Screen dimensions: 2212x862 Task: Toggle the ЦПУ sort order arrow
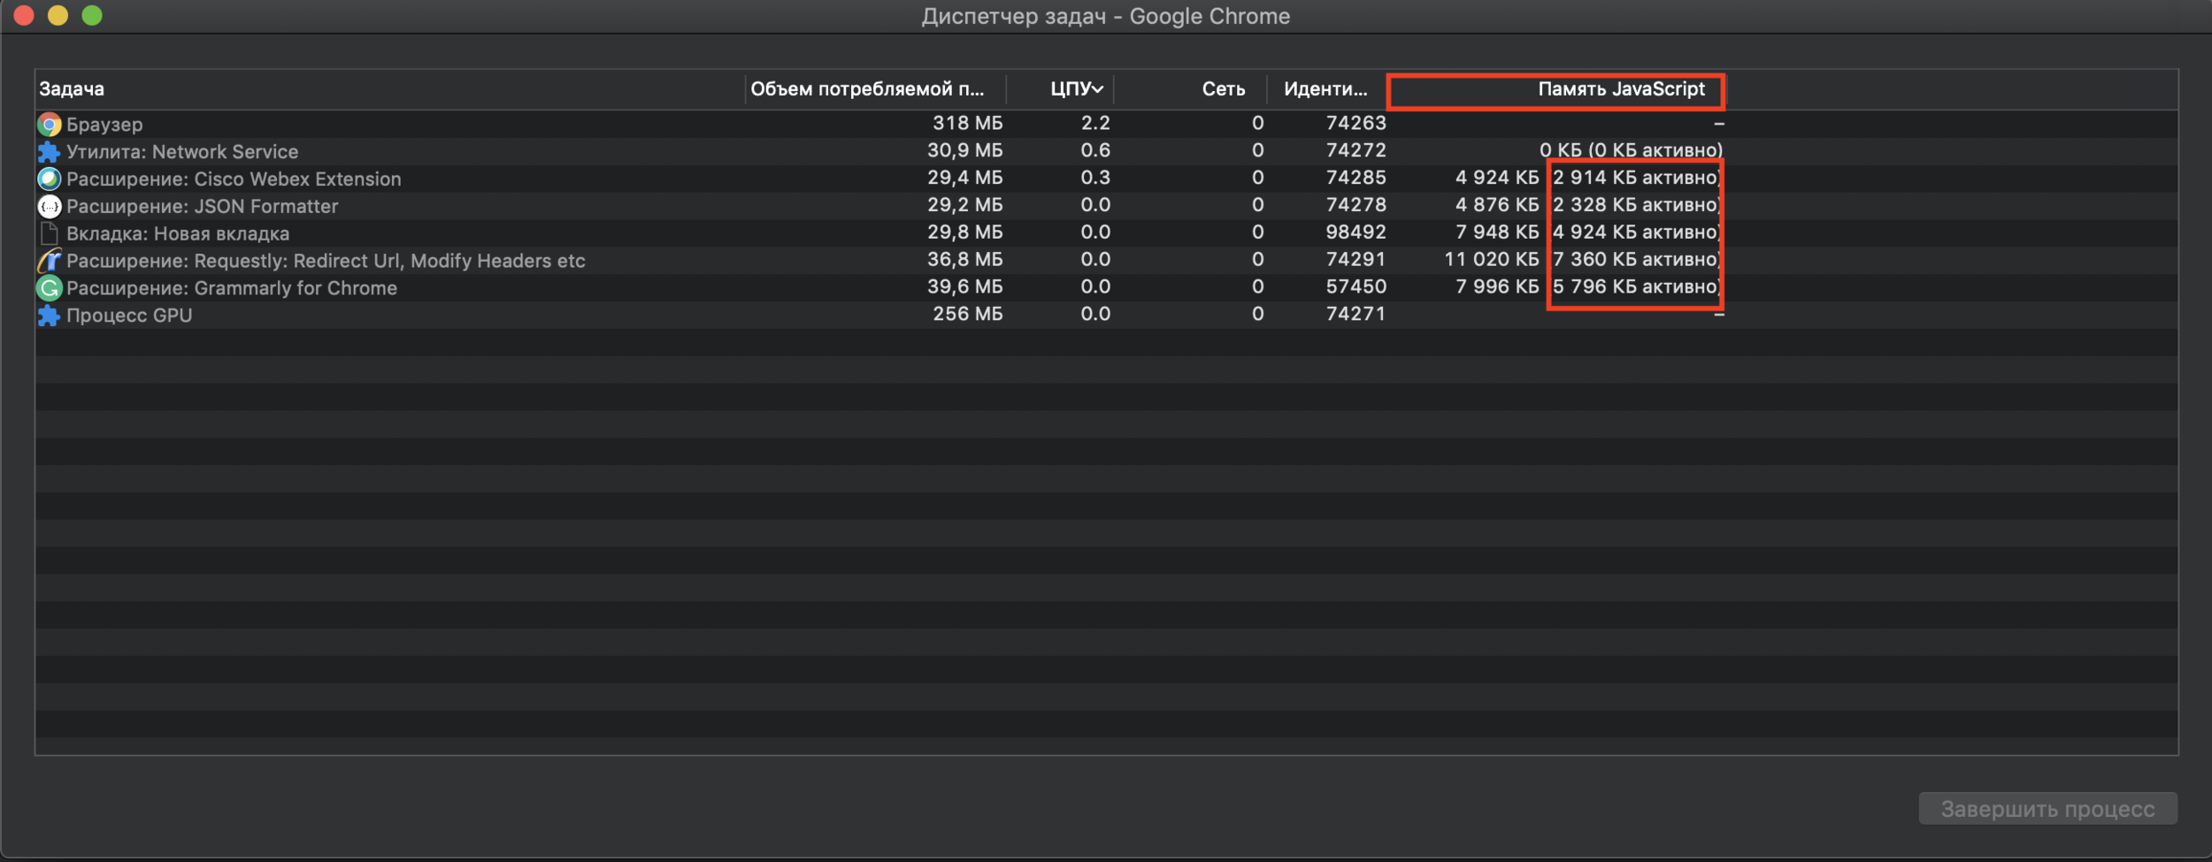pyautogui.click(x=1098, y=89)
